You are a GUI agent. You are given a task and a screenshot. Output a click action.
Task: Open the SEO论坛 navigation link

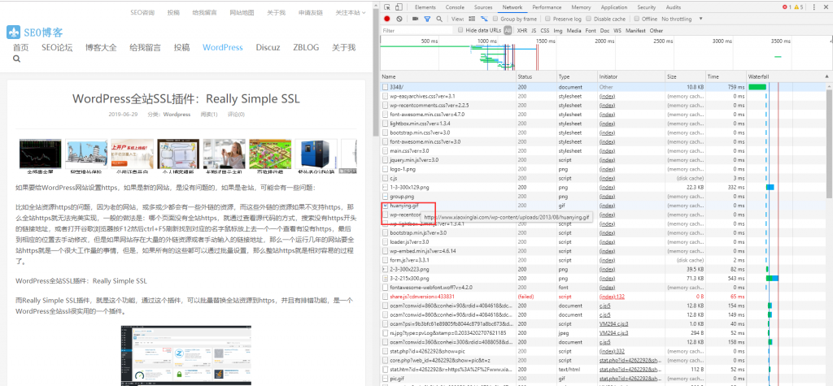[x=57, y=47]
